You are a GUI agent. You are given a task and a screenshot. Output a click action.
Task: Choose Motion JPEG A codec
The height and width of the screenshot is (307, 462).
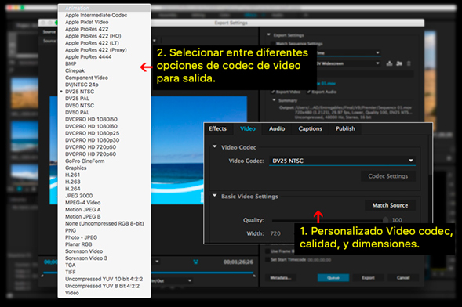coord(104,209)
